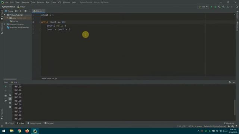Click the 4 spaces indent setting
The image size is (239, 134).
[199, 127]
